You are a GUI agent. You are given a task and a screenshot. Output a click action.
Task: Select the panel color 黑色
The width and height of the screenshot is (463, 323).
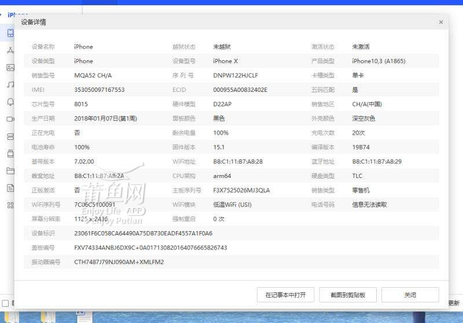point(219,118)
